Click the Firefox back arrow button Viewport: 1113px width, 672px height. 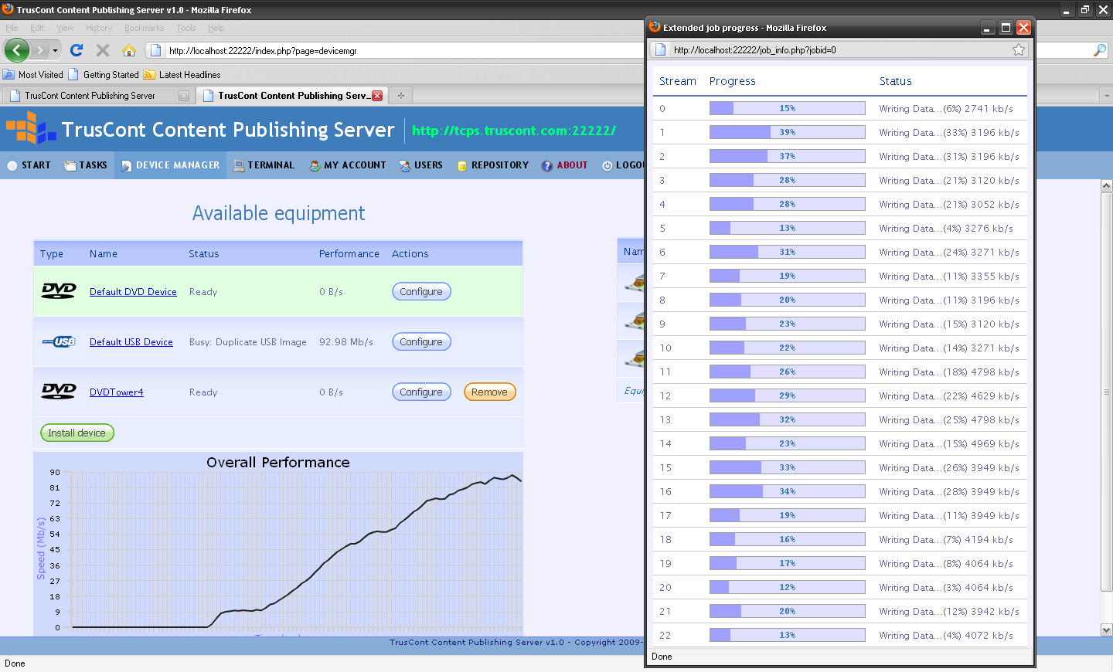pos(17,50)
